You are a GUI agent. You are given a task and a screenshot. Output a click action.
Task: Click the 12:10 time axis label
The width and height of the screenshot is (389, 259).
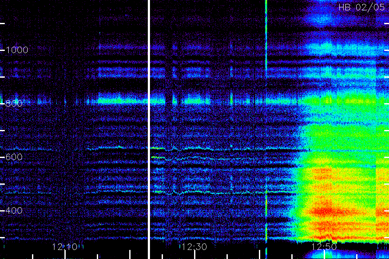tap(65, 247)
